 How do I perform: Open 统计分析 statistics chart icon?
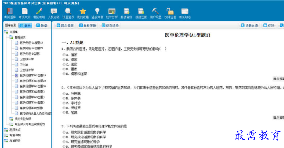[112, 13]
